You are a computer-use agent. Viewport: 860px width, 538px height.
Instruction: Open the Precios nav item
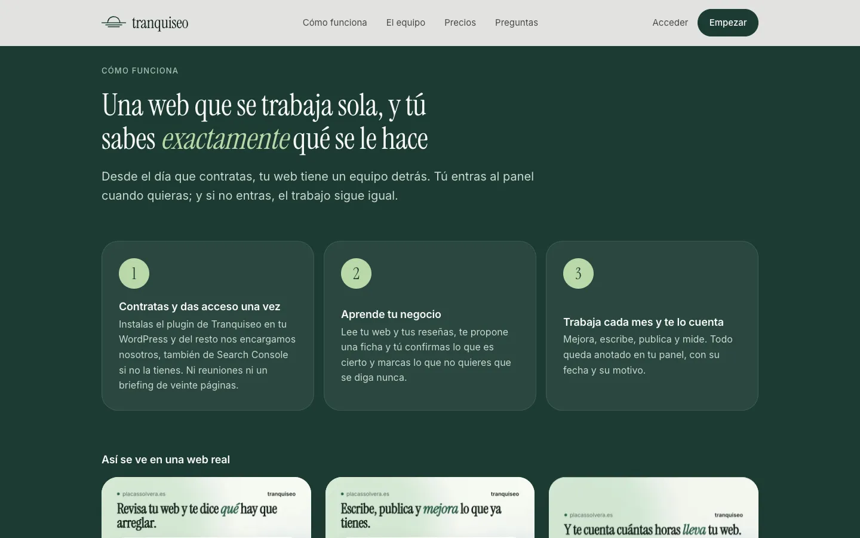460,23
